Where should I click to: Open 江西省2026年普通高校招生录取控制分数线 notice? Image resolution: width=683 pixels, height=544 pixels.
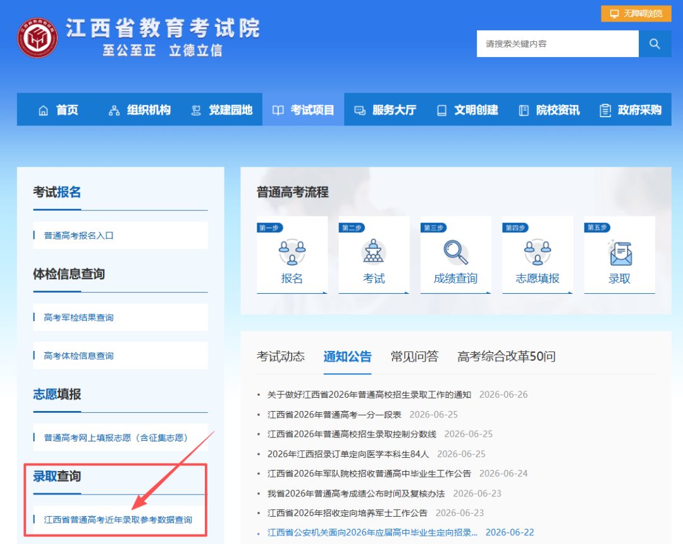pyautogui.click(x=352, y=434)
